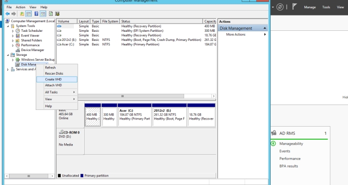Collapse the Disk Management actions header

[x=265, y=28]
